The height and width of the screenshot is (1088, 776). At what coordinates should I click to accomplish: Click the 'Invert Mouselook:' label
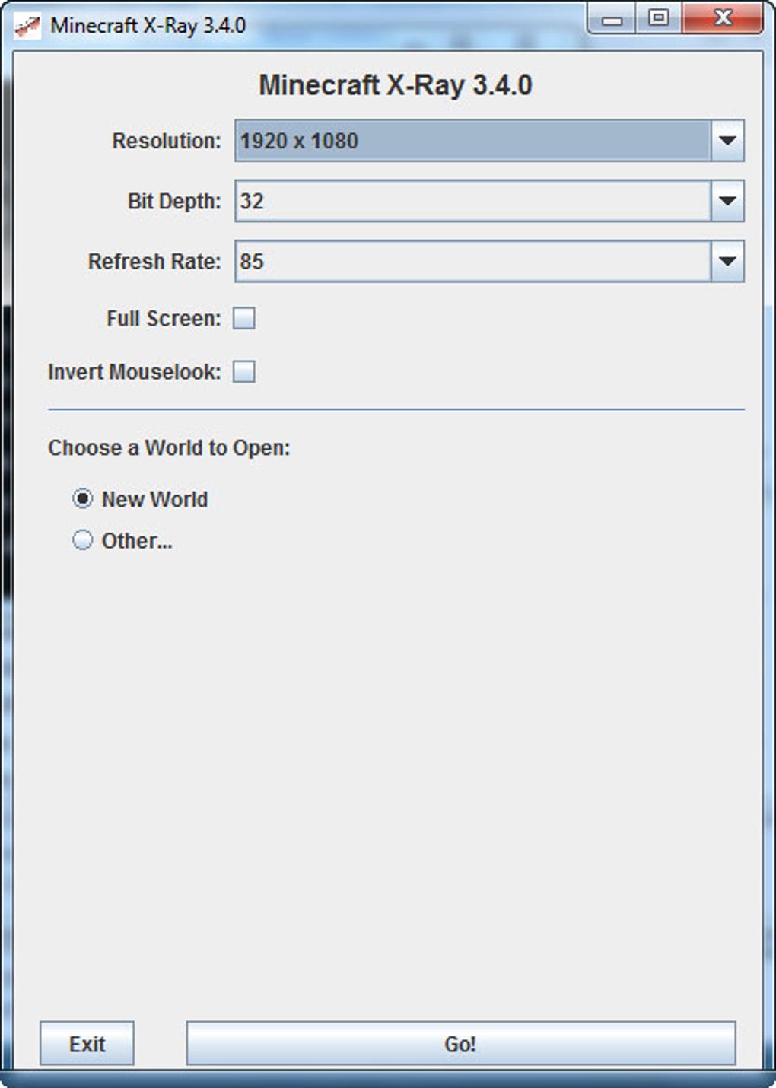[135, 372]
